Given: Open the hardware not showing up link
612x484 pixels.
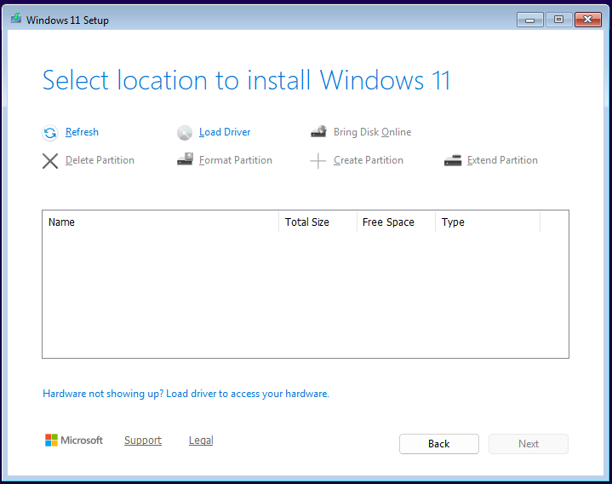Looking at the screenshot, I should click(x=186, y=394).
